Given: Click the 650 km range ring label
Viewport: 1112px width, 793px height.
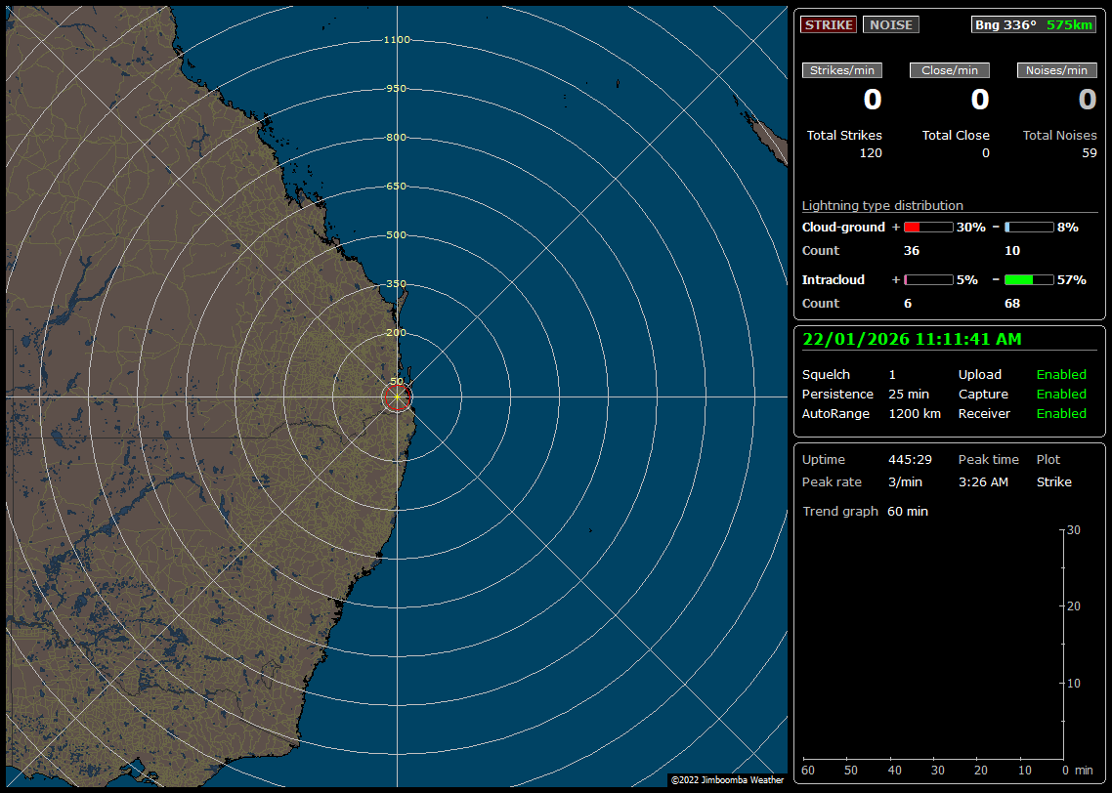Looking at the screenshot, I should [397, 187].
